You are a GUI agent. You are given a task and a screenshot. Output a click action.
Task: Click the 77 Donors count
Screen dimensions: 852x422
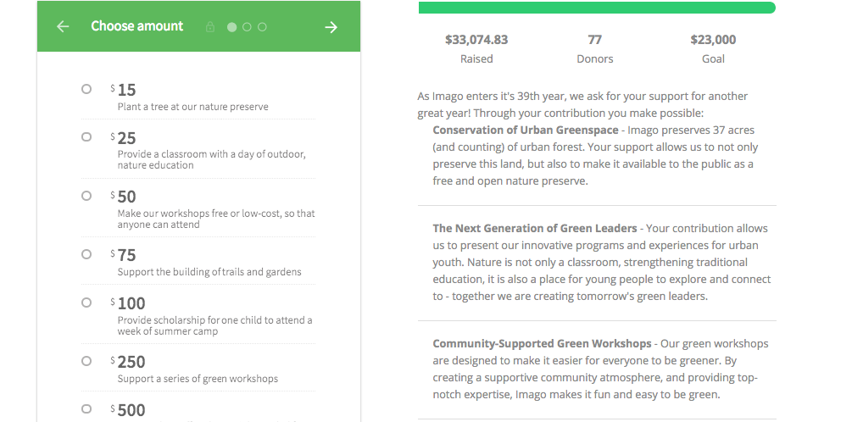[594, 40]
